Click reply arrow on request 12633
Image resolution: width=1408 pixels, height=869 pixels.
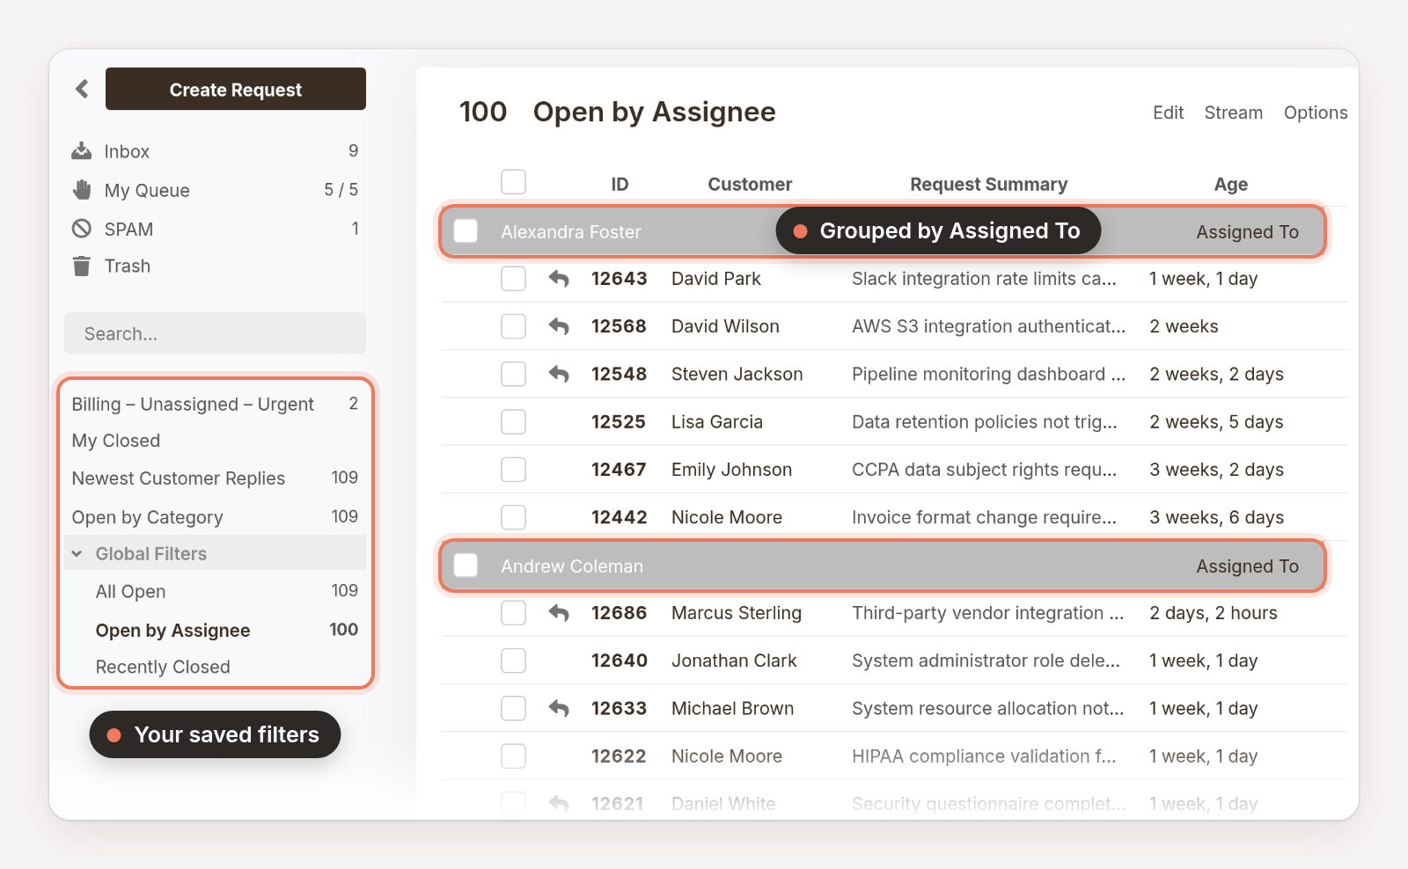coord(559,708)
